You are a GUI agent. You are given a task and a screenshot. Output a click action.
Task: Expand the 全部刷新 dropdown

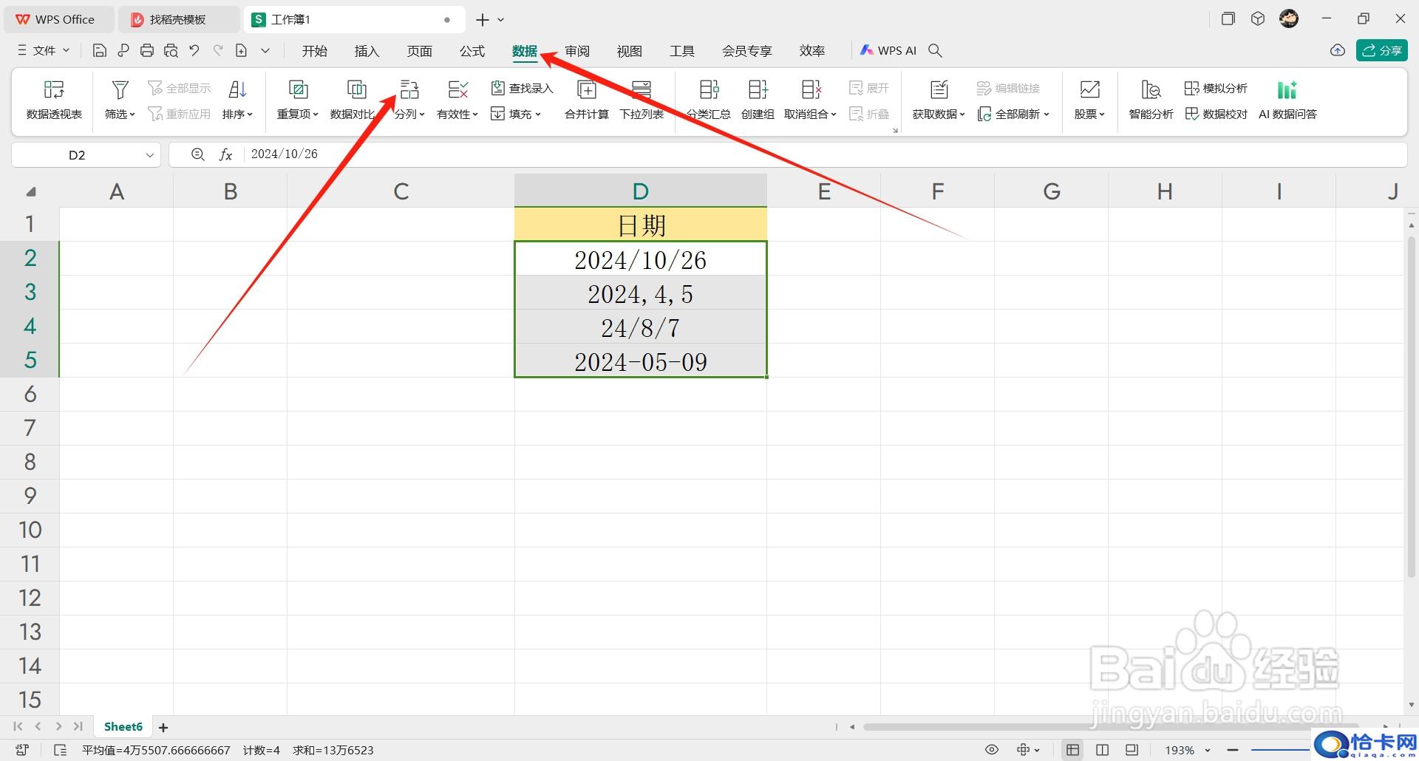pos(1047,115)
